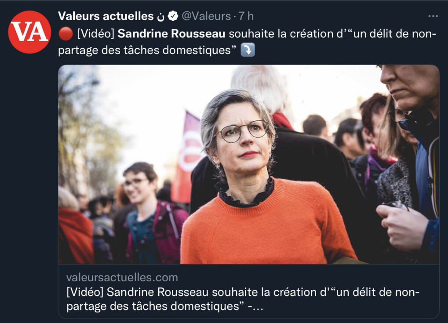Click the curved down arrow emoji
This screenshot has width=448, height=323.
pyautogui.click(x=248, y=50)
